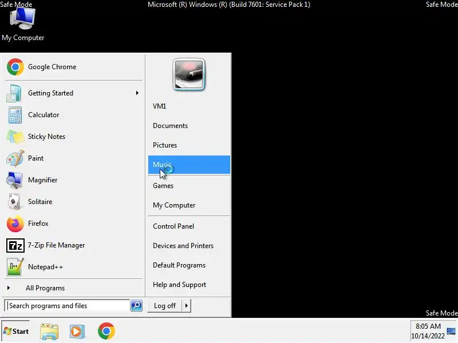The width and height of the screenshot is (458, 343).
Task: Click the Getting Started text label
Action: (x=50, y=93)
